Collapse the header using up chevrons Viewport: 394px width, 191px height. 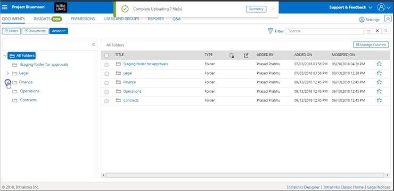(388, 19)
